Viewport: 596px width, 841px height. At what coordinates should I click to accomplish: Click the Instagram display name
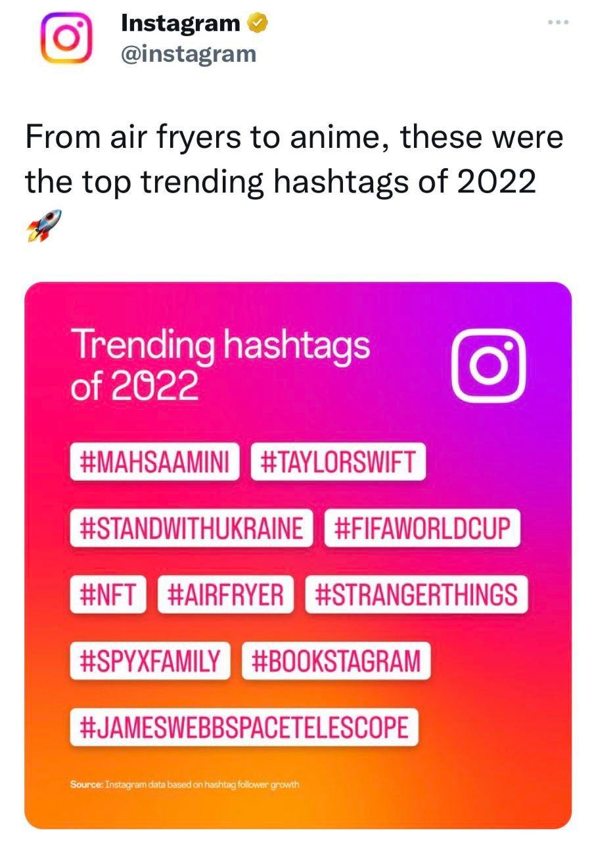coord(181,24)
